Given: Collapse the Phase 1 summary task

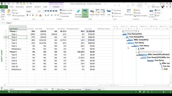Looking at the screenshot, I should 9,31.
